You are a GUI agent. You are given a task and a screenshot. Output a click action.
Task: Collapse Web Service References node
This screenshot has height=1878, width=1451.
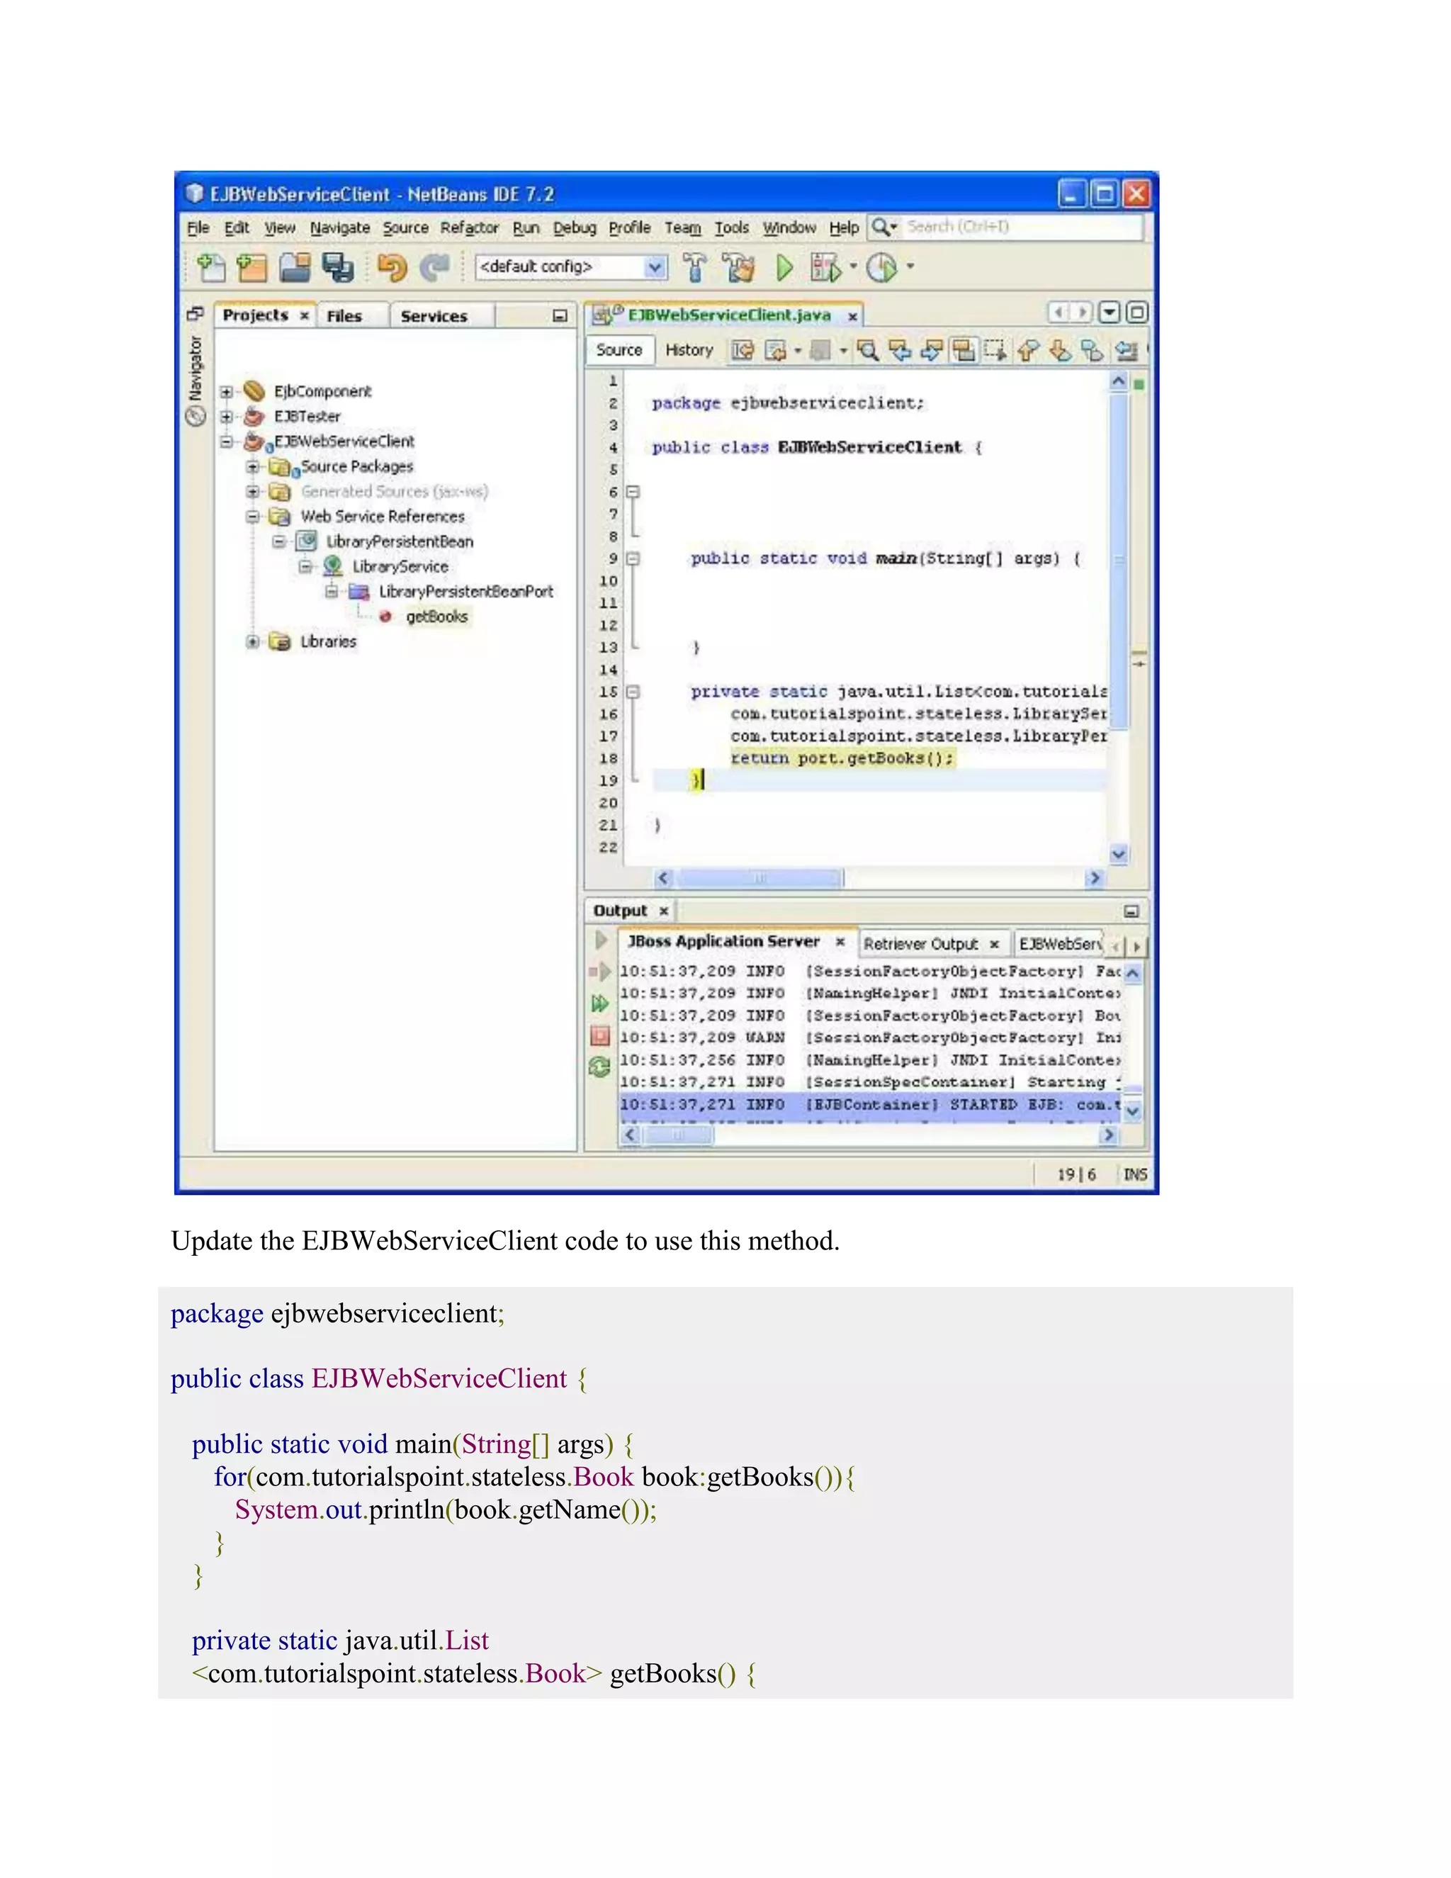click(x=253, y=517)
